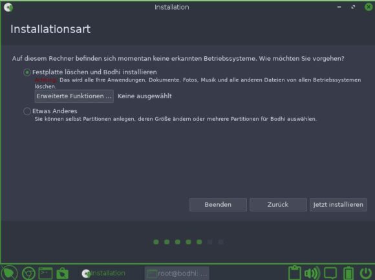The width and height of the screenshot is (375, 280).
Task: Open the Bodhi leaf main menu
Action: pos(9,273)
